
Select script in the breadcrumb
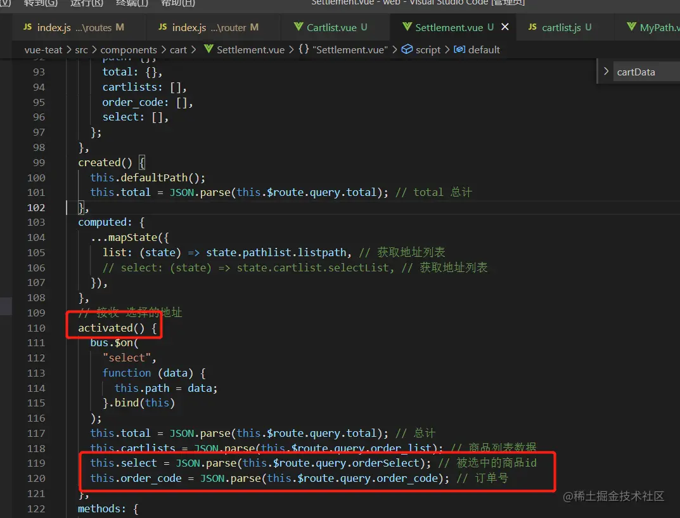(x=428, y=50)
